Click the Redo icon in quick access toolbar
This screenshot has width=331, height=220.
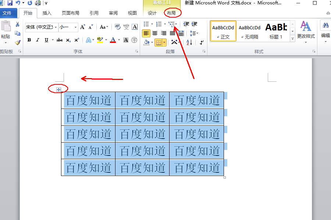(30, 3)
